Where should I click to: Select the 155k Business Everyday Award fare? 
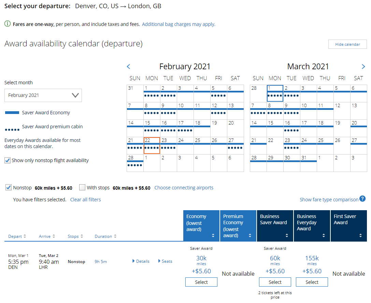coord(312,282)
